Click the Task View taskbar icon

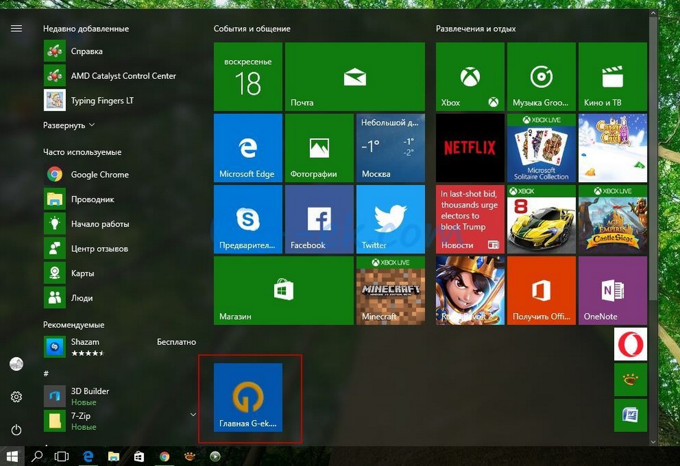[61, 456]
